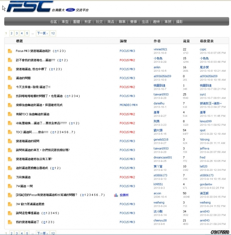Open thread 請問有漏油的車友
This screenshot has width=231, height=235.
(43, 150)
